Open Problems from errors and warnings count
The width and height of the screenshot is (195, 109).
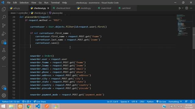tap(27, 102)
